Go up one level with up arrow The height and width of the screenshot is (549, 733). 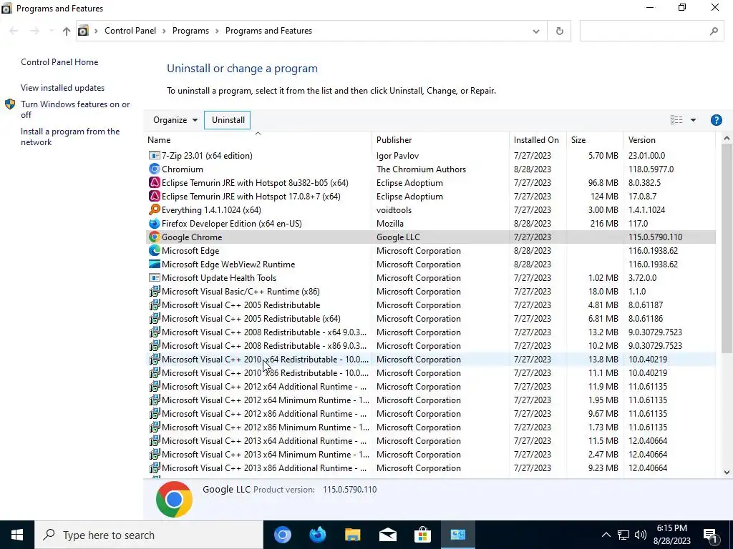pos(67,31)
